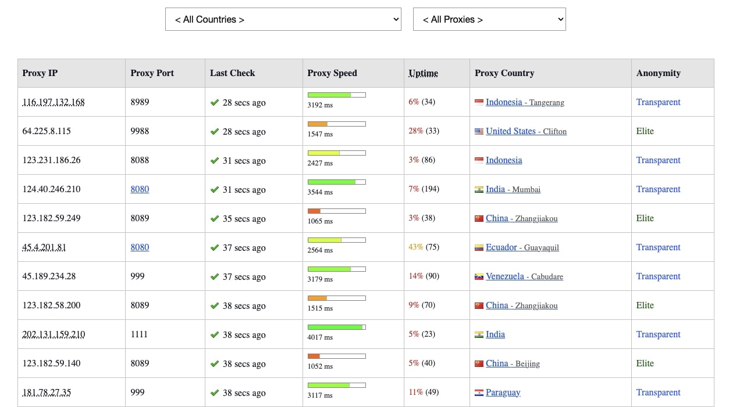Screen dimensions: 729x407
Task: Click the Paraguay flag in the last row
Action: click(478, 392)
